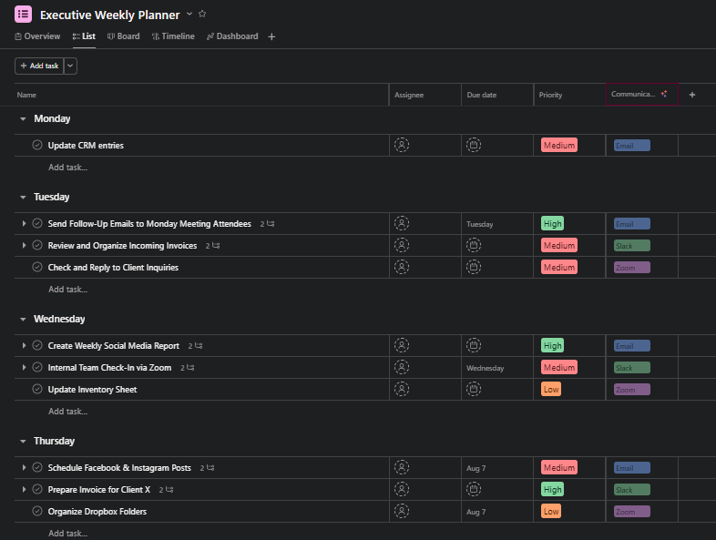Open due date calendar for Update Inventory Sheet
Image resolution: width=716 pixels, height=540 pixels.
pyautogui.click(x=474, y=390)
